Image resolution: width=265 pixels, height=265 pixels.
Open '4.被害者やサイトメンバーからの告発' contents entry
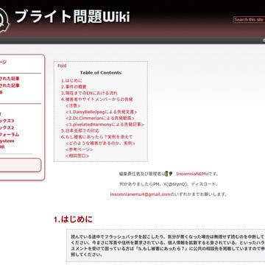[97, 99]
